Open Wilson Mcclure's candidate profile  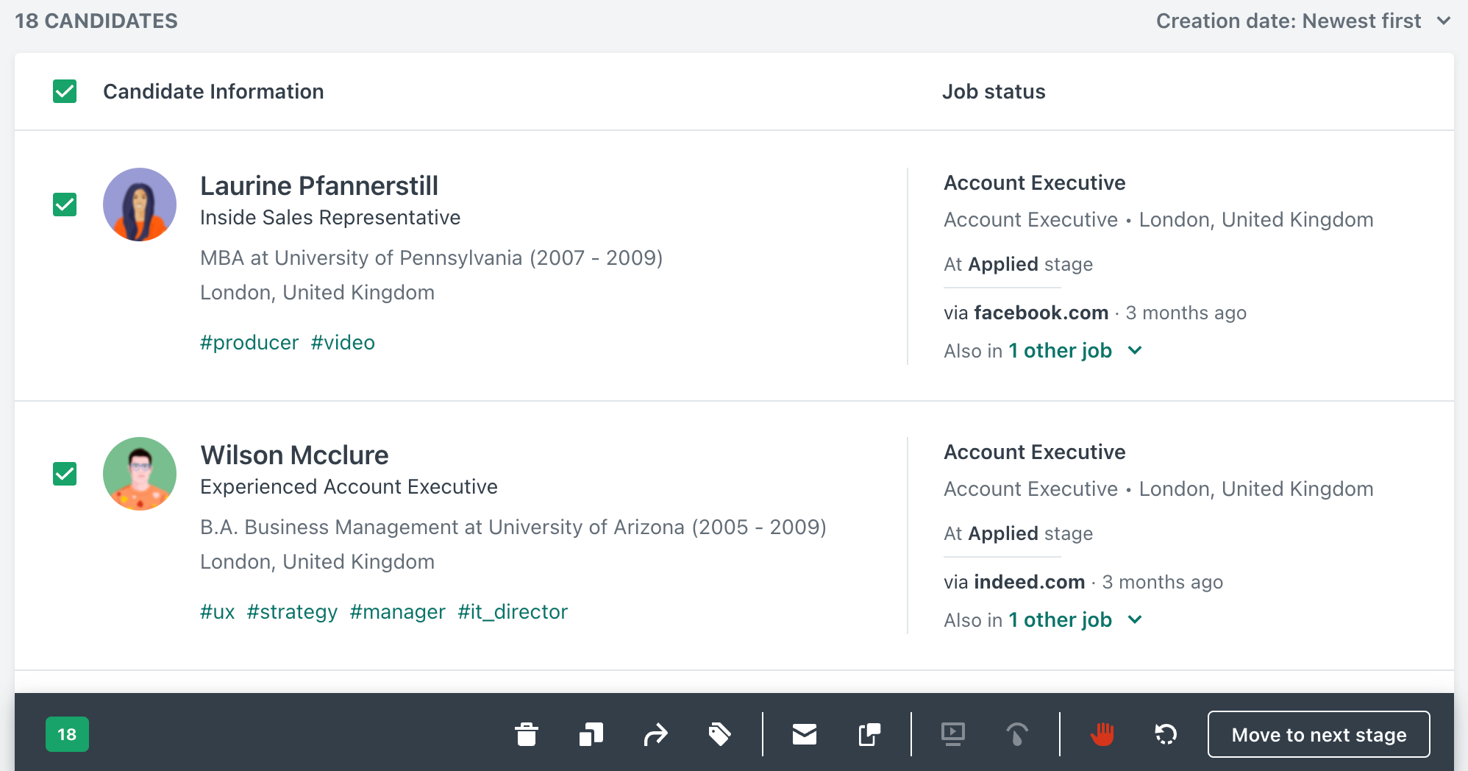(x=294, y=455)
